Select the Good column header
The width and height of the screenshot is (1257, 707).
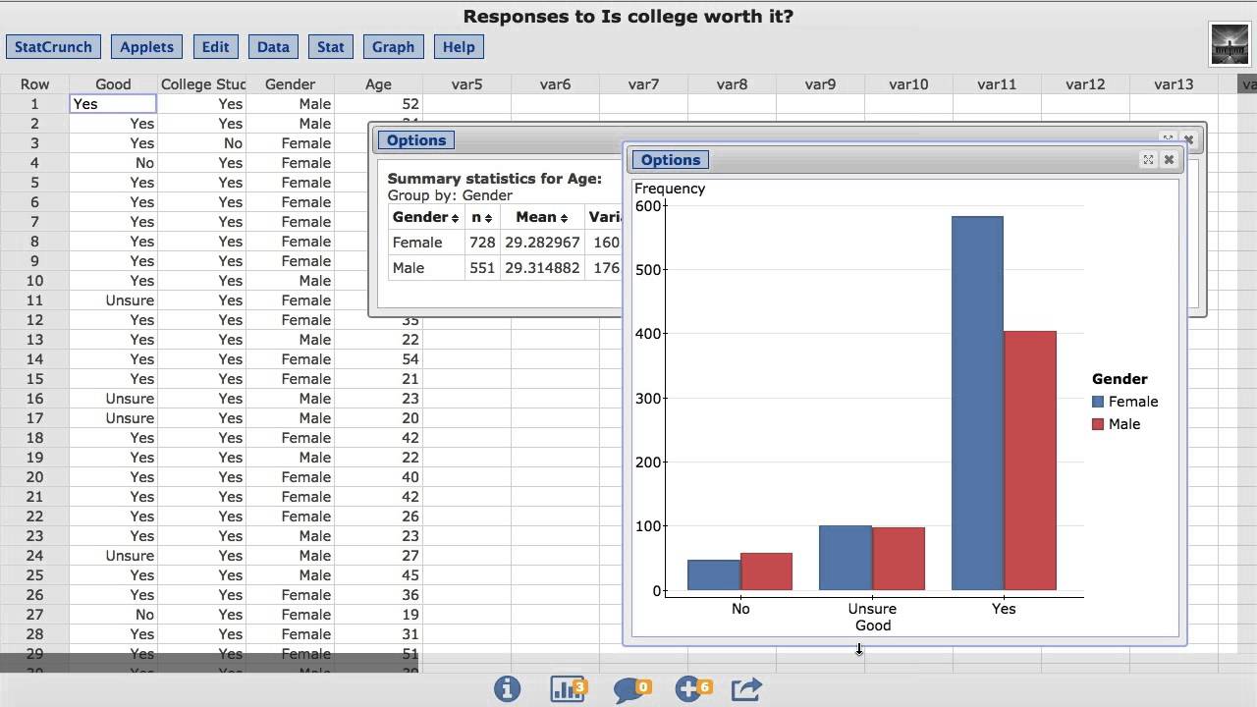[113, 84]
